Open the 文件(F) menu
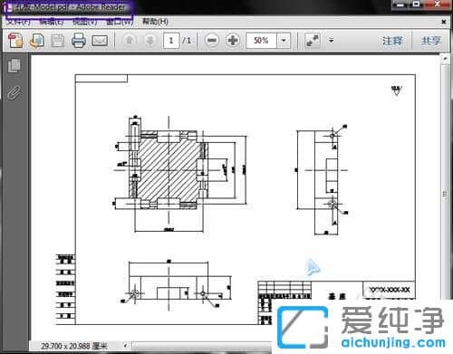This screenshot has height=354, width=453. (19, 22)
